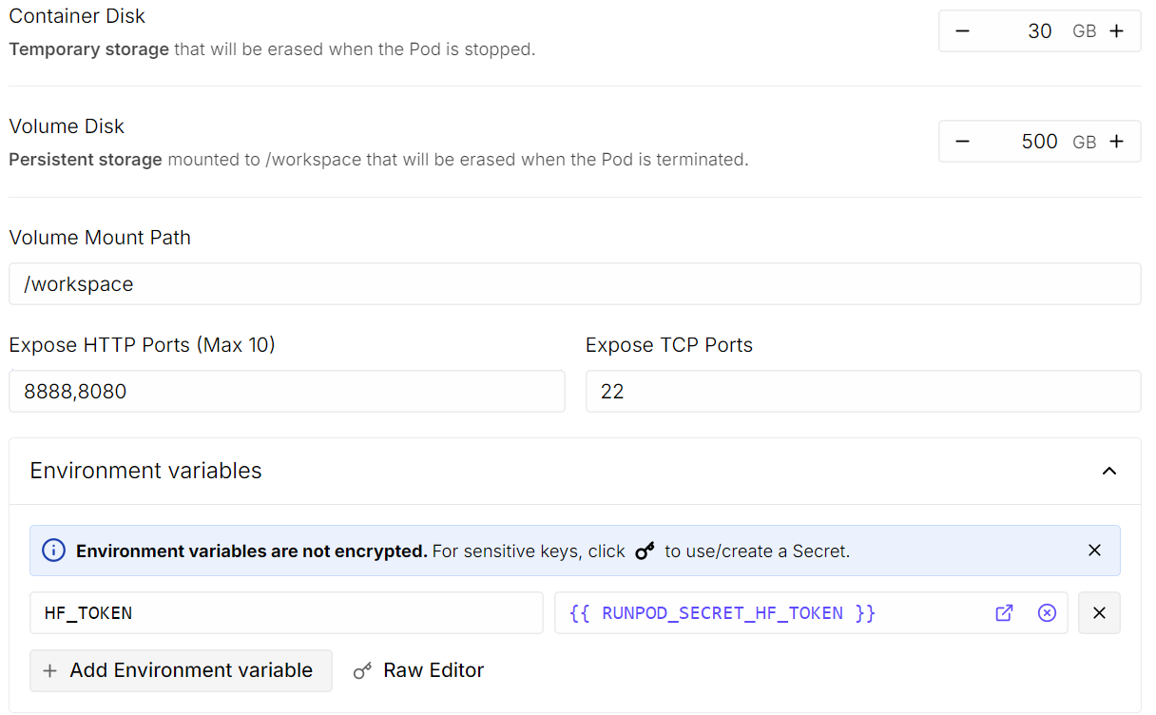Image resolution: width=1156 pixels, height=715 pixels.
Task: Remove the HF_TOKEN variable row with X button
Action: tap(1099, 613)
